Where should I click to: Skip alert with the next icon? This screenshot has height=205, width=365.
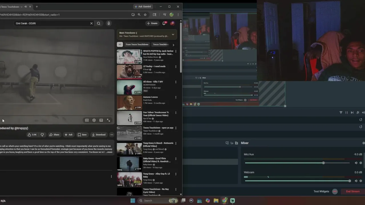(x=352, y=112)
